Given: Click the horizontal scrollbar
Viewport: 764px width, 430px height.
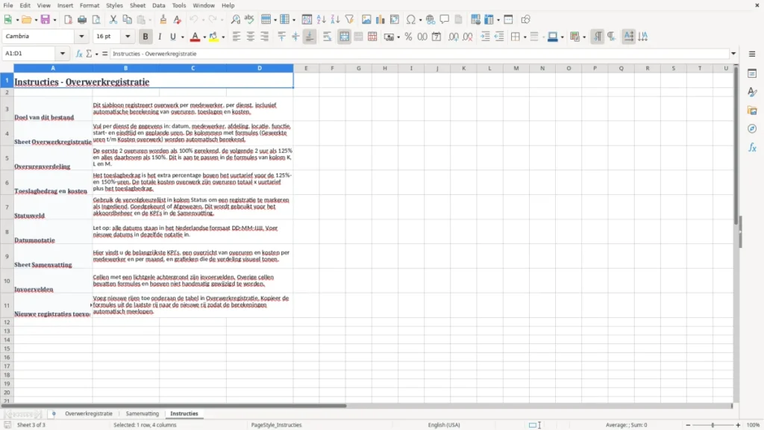Looking at the screenshot, I should click(x=173, y=405).
